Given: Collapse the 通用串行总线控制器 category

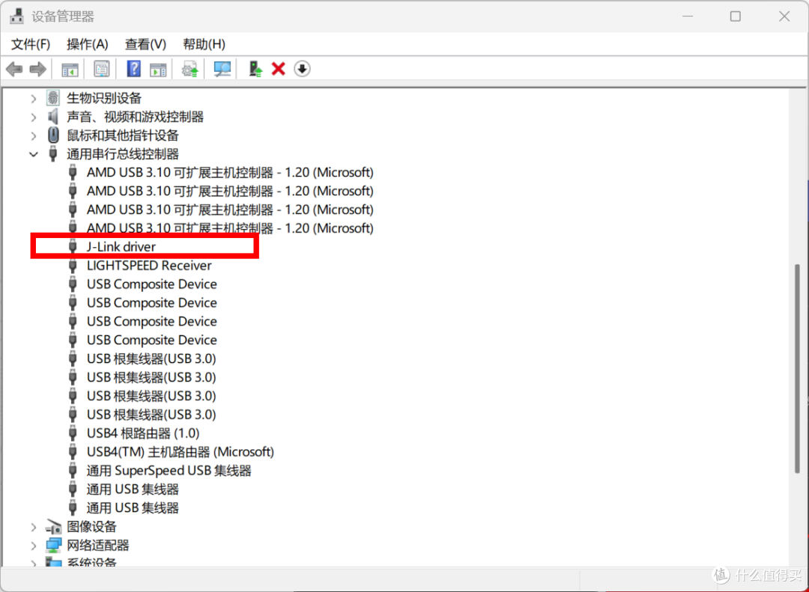Looking at the screenshot, I should tap(34, 154).
